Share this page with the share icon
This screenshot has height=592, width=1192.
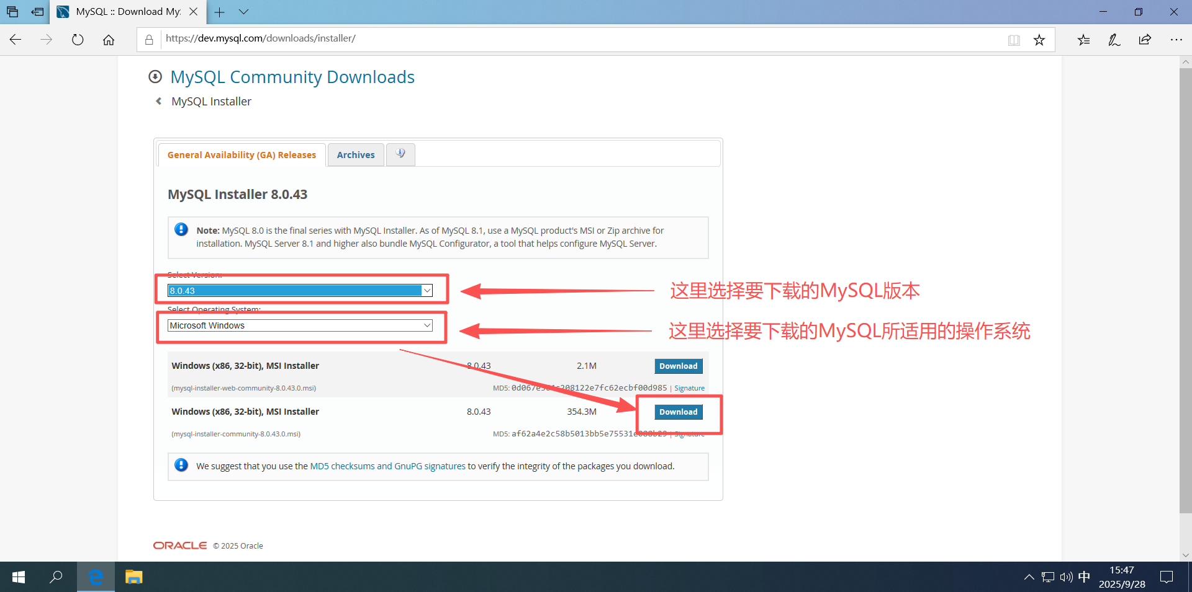tap(1145, 40)
